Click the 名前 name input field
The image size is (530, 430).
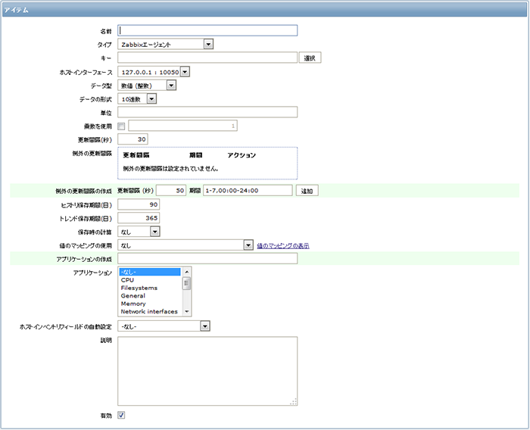(x=207, y=31)
